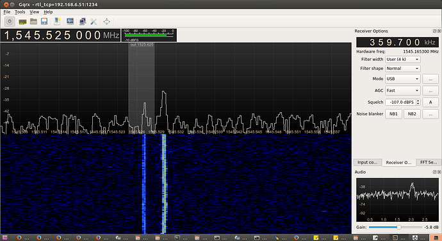Toggle the DSP power button

10,21
